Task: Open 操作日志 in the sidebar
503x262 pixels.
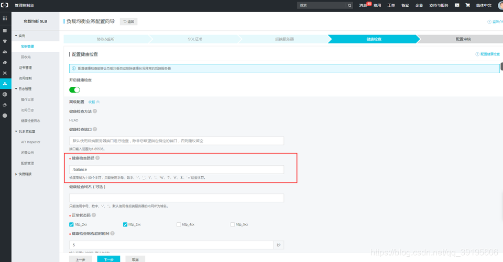Action: point(28,99)
